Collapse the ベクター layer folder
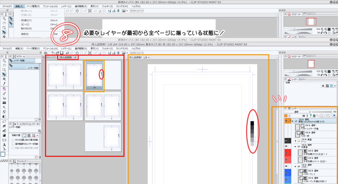 click(x=295, y=167)
